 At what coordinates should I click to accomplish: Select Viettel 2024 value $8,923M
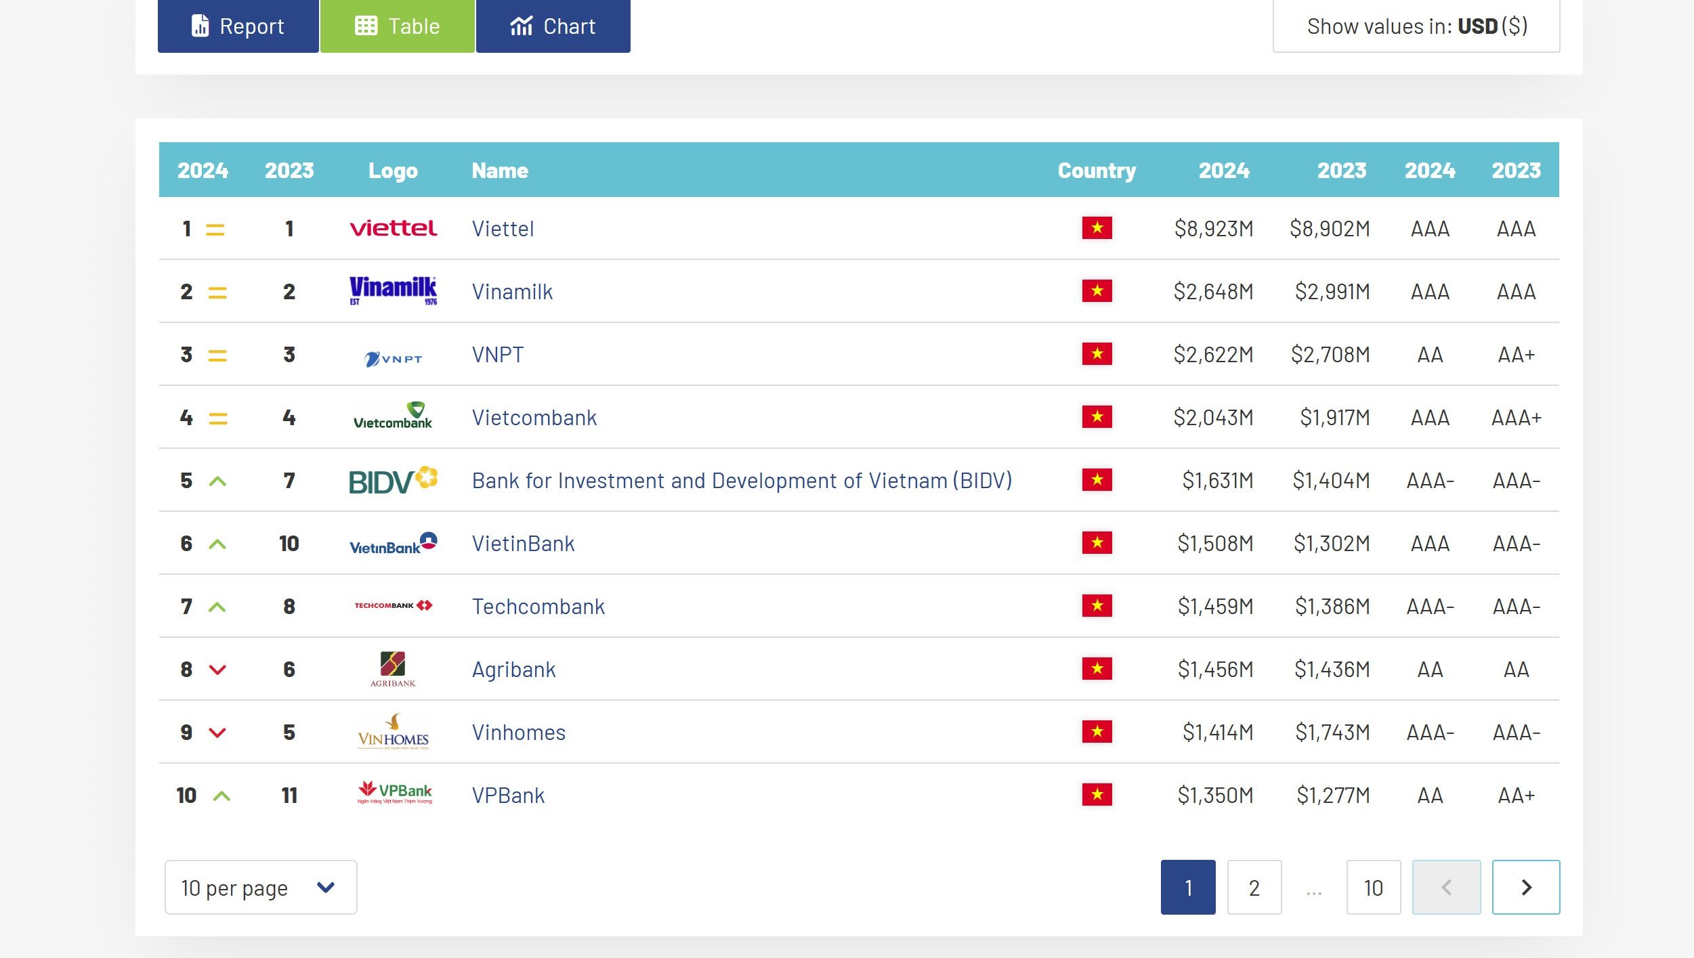[x=1214, y=229]
